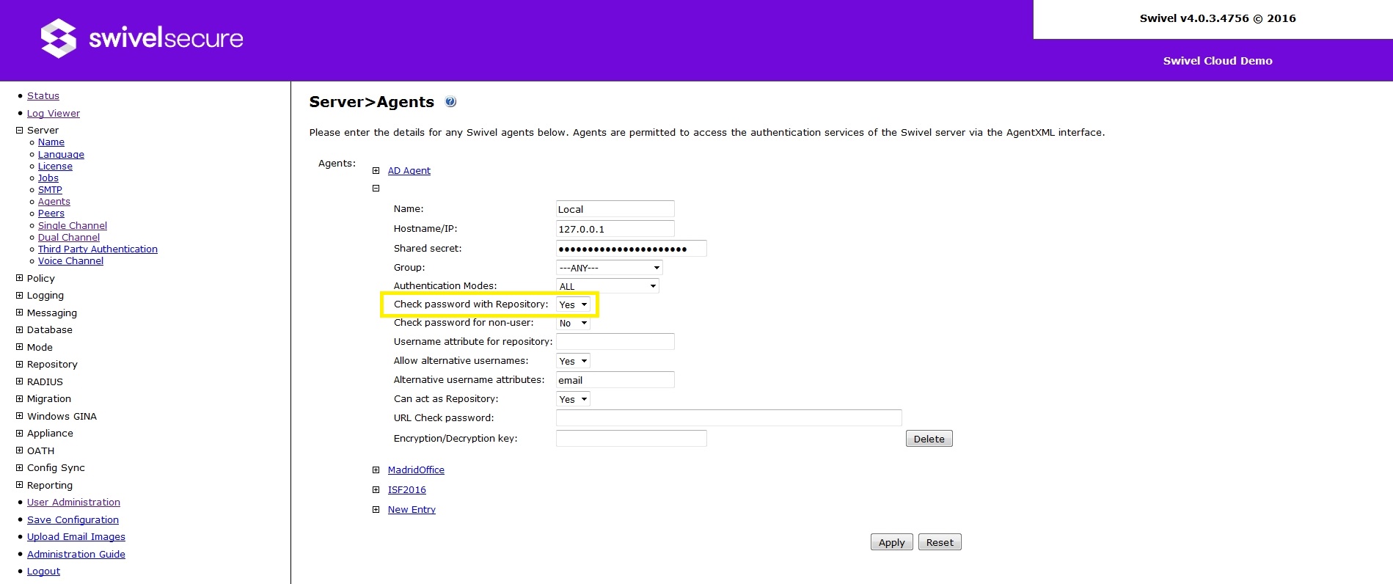The width and height of the screenshot is (1393, 584).
Task: Click the Hostname/IP field
Action: 615,229
